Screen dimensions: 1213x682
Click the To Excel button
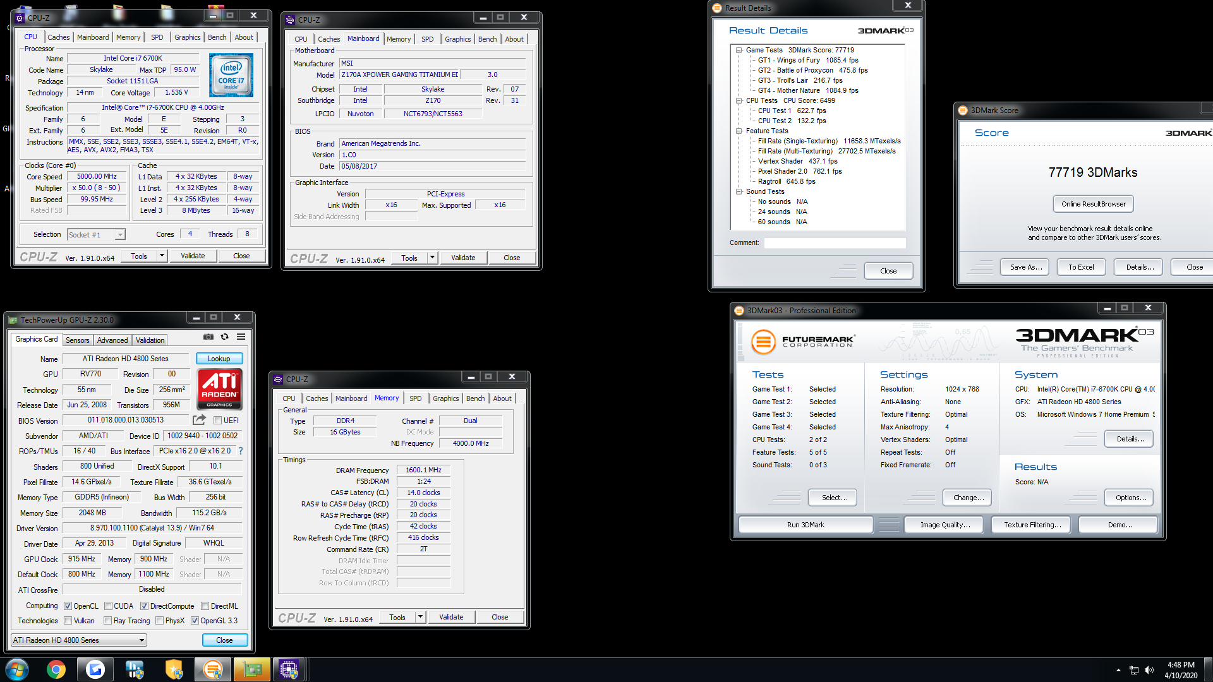click(1081, 267)
